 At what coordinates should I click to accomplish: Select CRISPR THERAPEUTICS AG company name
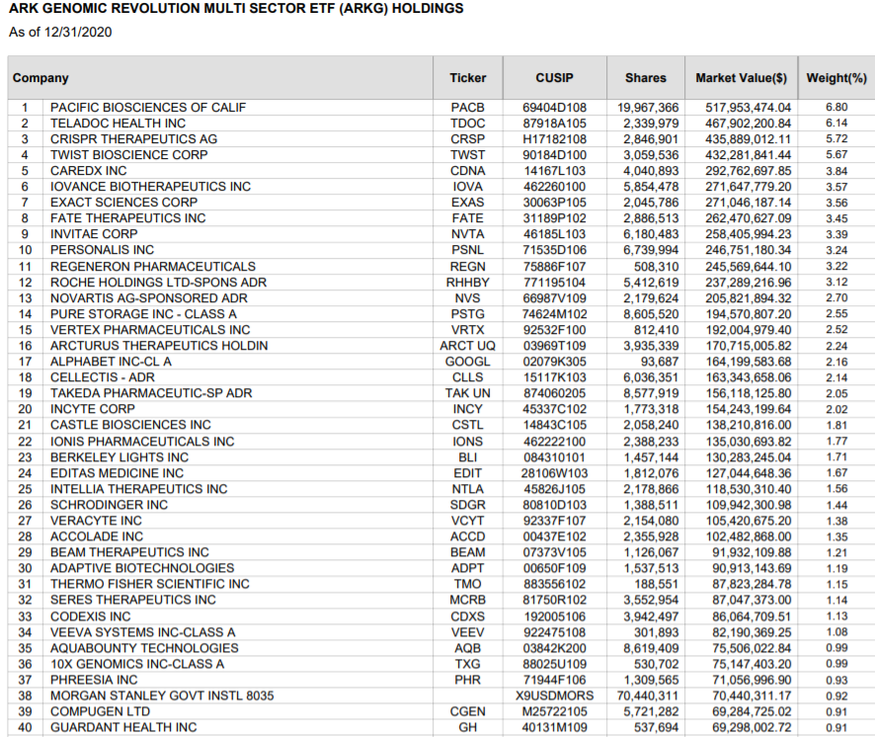tap(134, 139)
